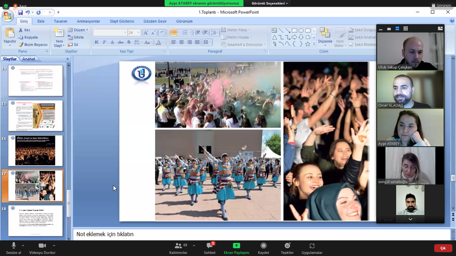Click the font color A swatch
The image size is (456, 256).
(159, 42)
